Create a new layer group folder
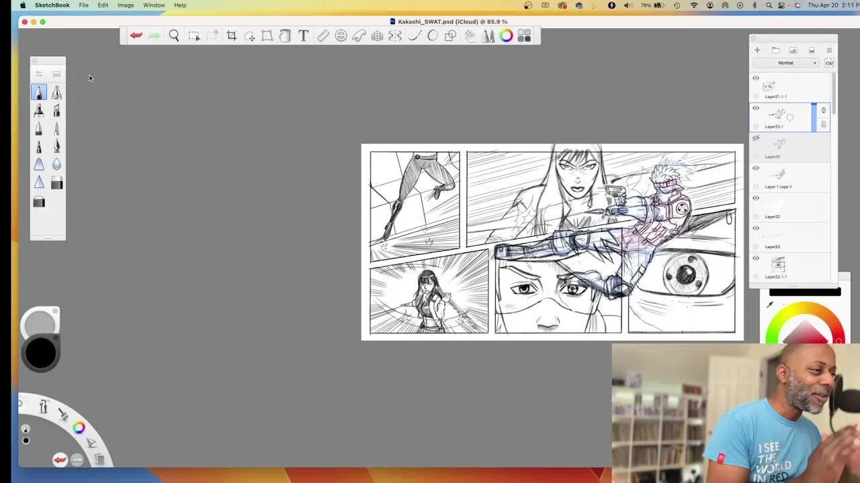This screenshot has width=860, height=483. [775, 50]
